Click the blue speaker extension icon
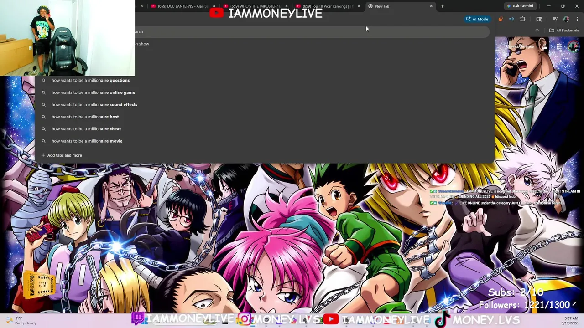The image size is (584, 328). [x=511, y=19]
